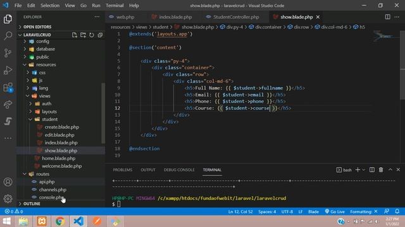Refresh the Explorer file tree

tap(91, 35)
